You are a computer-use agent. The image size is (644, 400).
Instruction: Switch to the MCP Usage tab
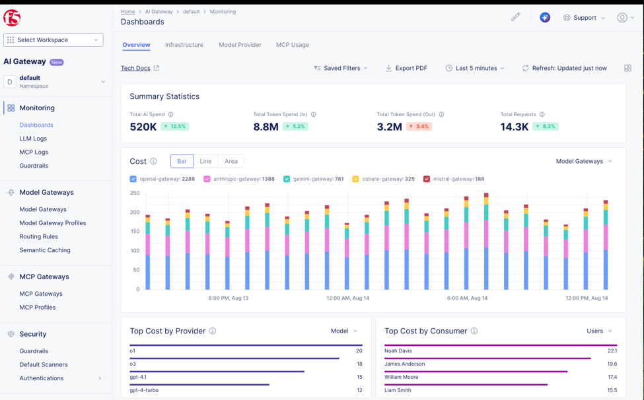(x=293, y=45)
